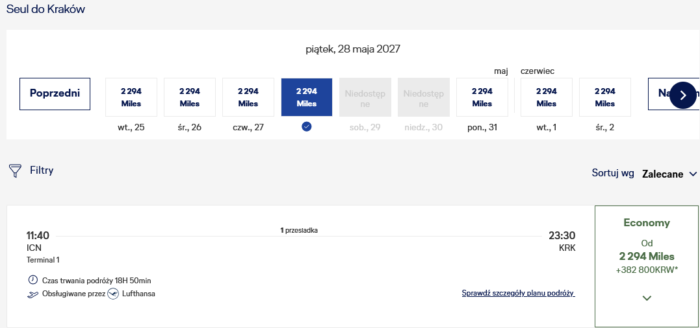The width and height of the screenshot is (700, 328).
Task: Click the Lufthansa airline logo
Action: [x=113, y=294]
